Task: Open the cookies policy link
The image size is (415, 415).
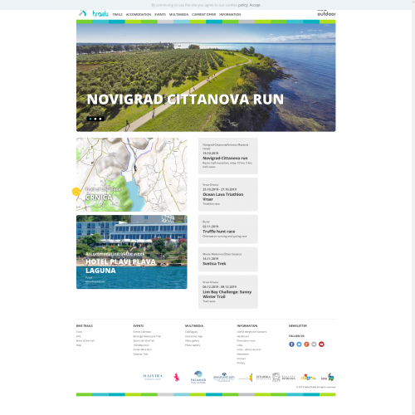Action: point(243,5)
